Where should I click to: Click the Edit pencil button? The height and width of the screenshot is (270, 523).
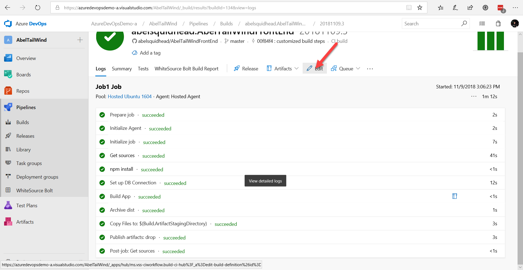(x=315, y=68)
